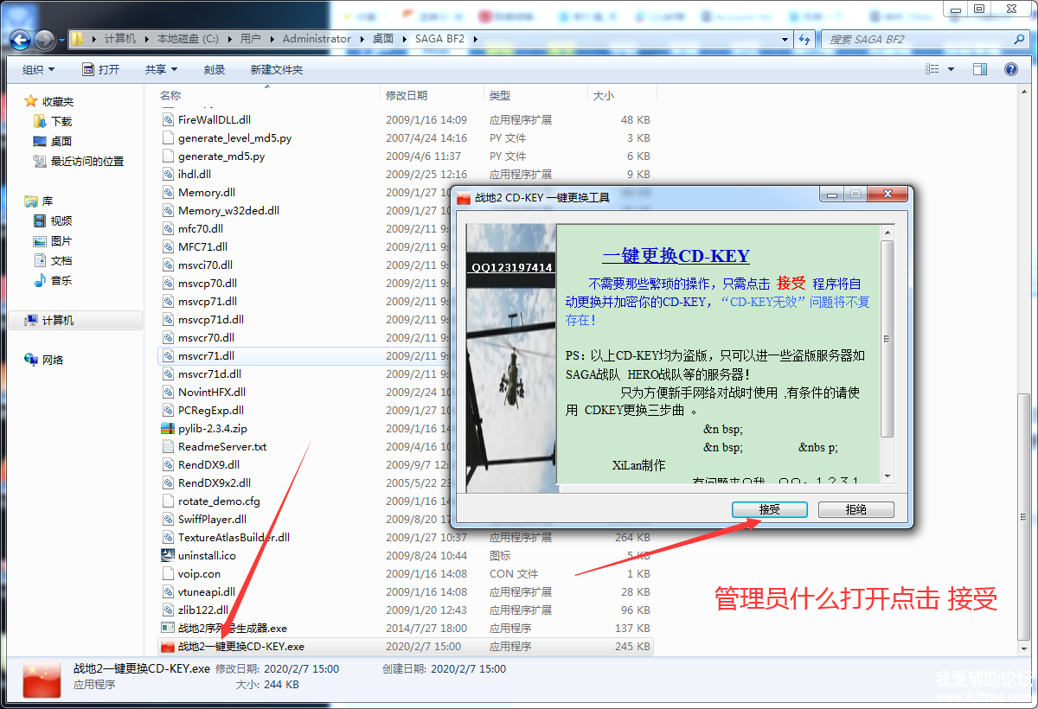
Task: Select the uninstall.ico file icon
Action: [168, 555]
